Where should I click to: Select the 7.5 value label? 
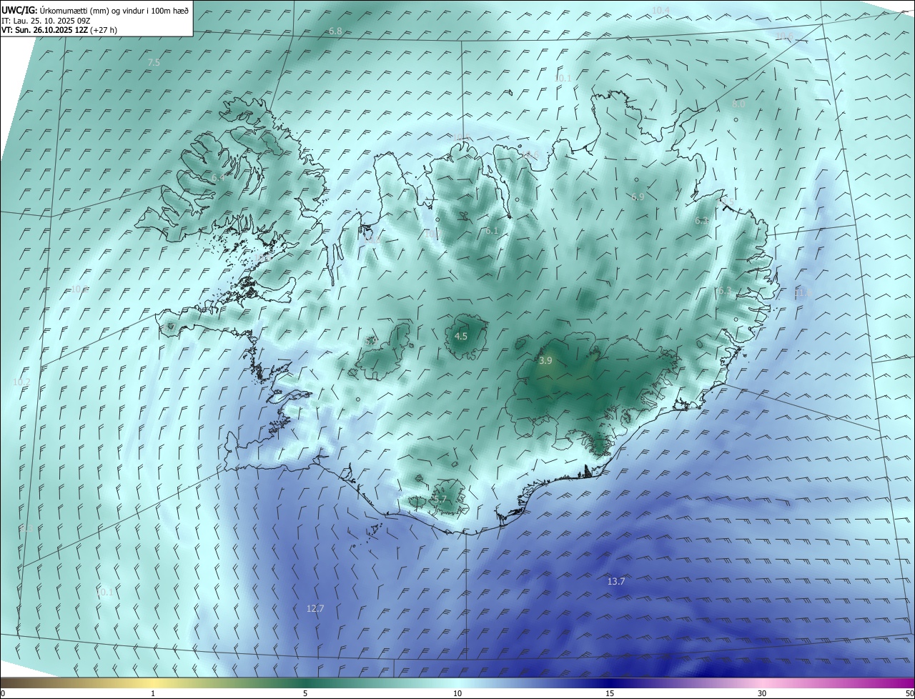pos(154,63)
